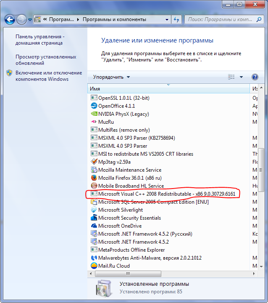Screen dimensions: 268x303
Task: Select the Malwarebytes Anti-Malware версия 2.0.2.1012 text
Action: 150,258
